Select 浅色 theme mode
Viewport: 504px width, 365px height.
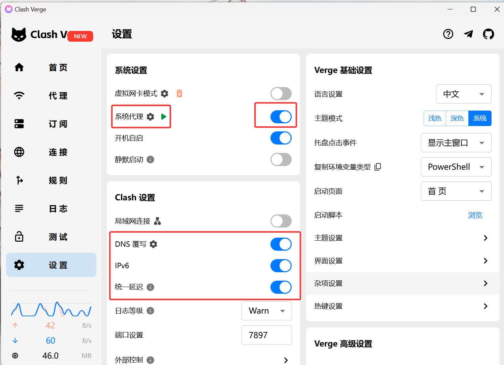(435, 118)
